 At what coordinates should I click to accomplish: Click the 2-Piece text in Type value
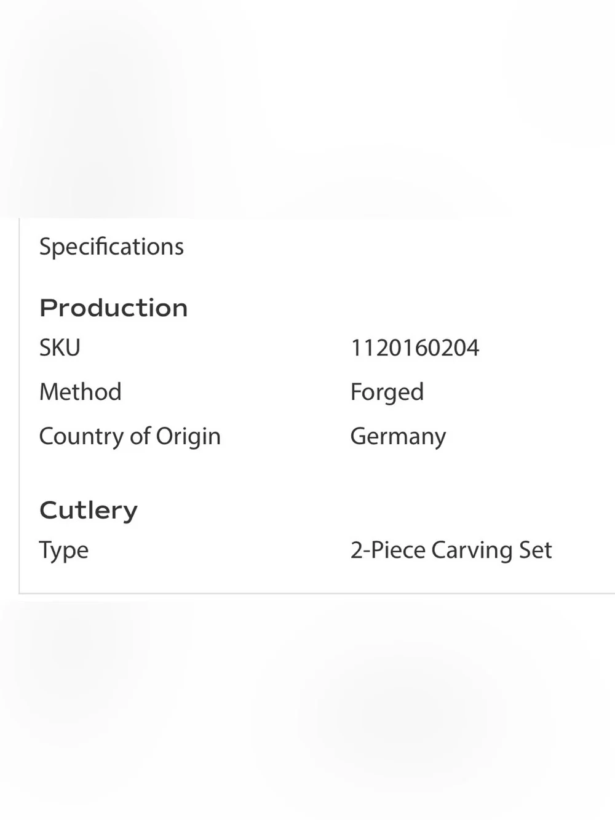pos(388,550)
